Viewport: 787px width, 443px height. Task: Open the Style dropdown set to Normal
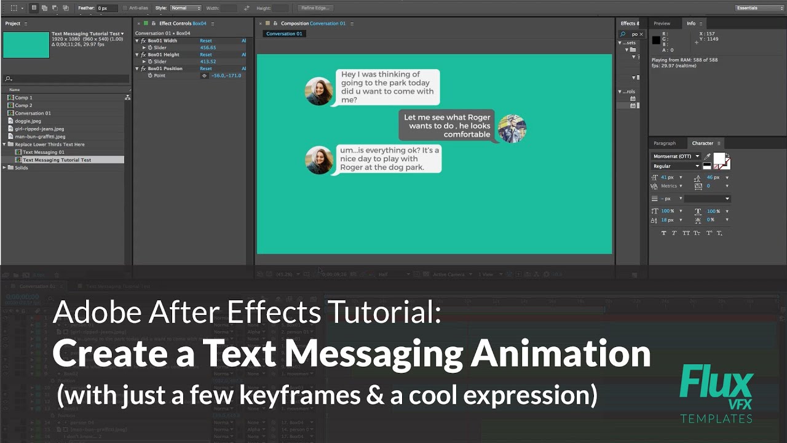click(186, 8)
